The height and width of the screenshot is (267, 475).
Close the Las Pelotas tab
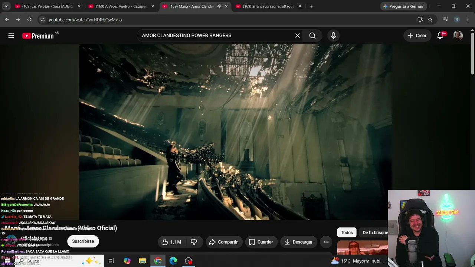click(x=79, y=6)
